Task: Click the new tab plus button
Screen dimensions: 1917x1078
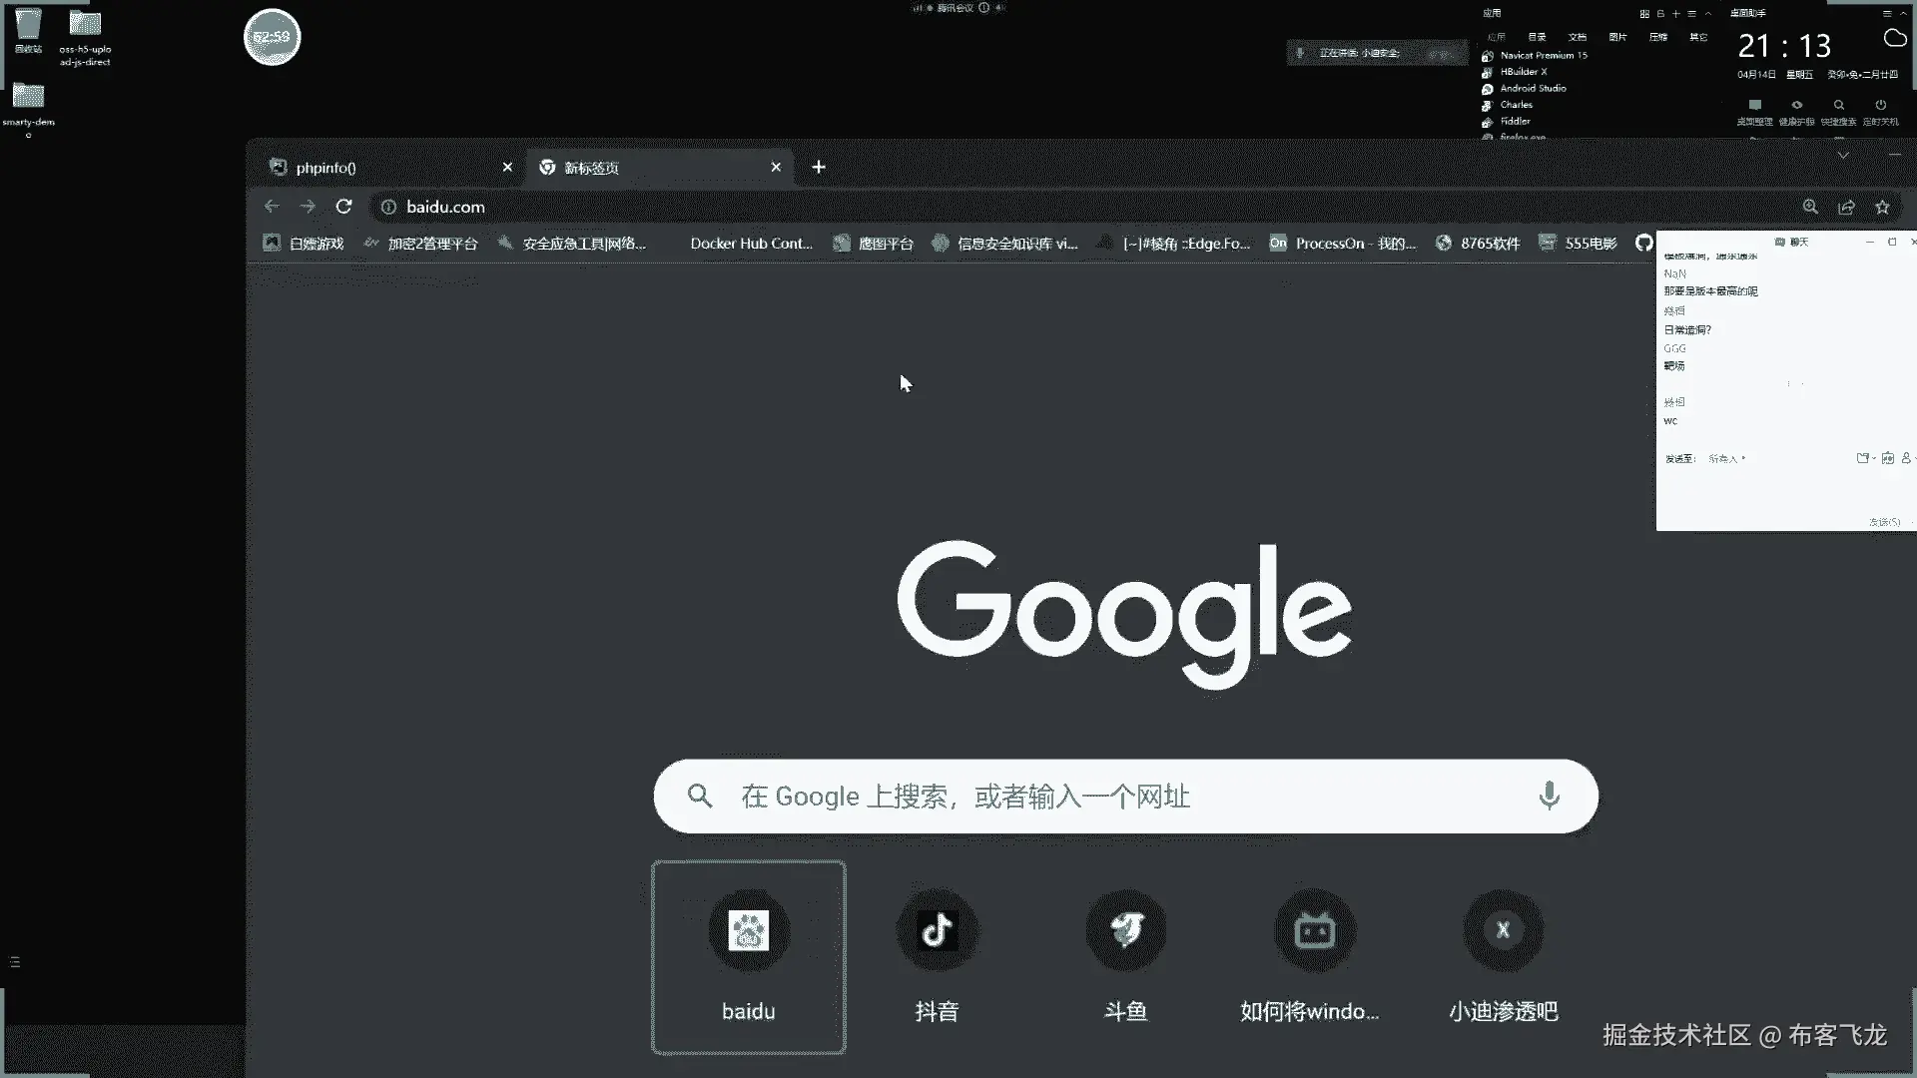Action: pyautogui.click(x=819, y=167)
